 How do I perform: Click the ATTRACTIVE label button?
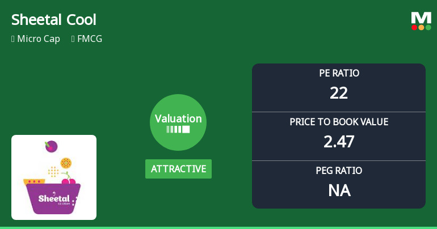click(178, 169)
